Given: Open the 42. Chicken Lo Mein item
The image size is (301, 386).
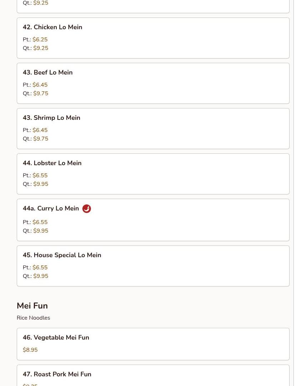Looking at the screenshot, I should 153,38.
